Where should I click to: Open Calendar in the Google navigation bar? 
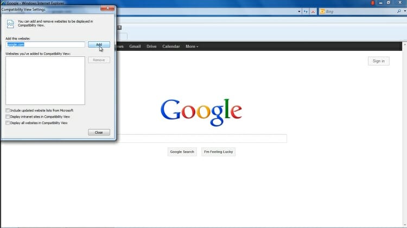171,47
